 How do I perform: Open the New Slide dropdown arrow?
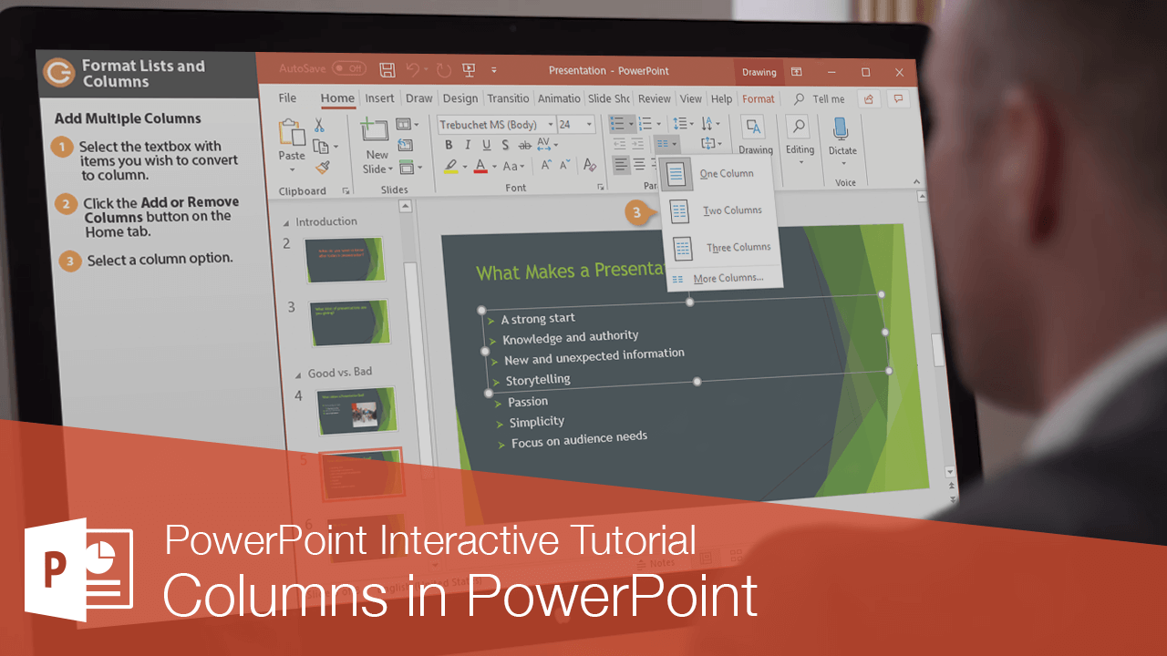point(391,169)
